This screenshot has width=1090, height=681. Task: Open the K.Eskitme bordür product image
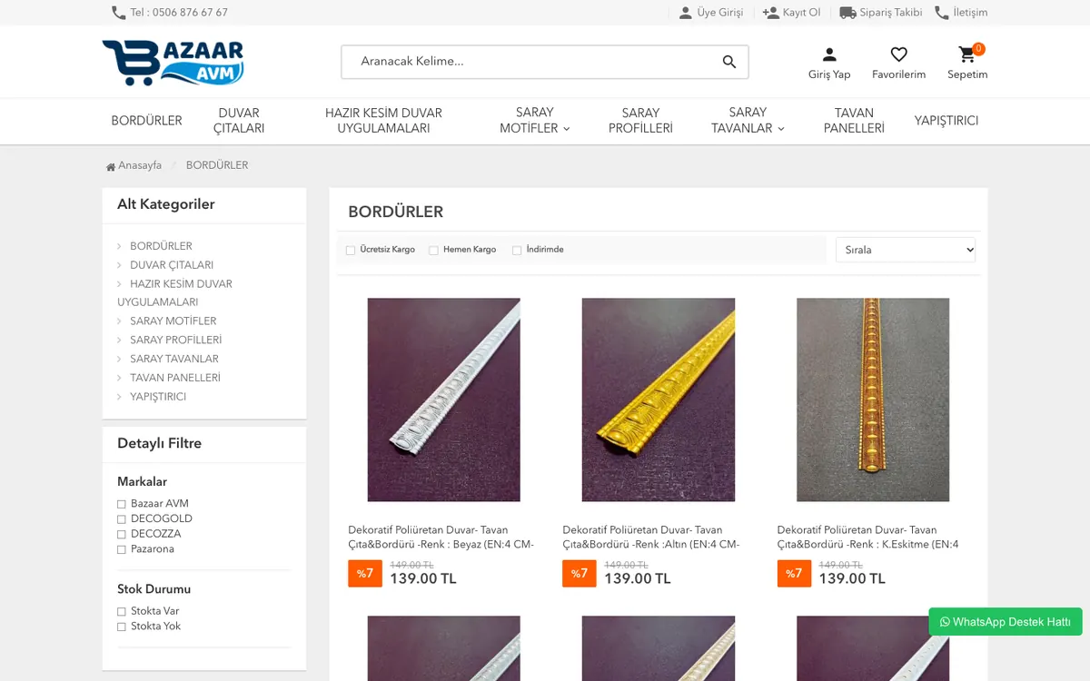coord(873,400)
